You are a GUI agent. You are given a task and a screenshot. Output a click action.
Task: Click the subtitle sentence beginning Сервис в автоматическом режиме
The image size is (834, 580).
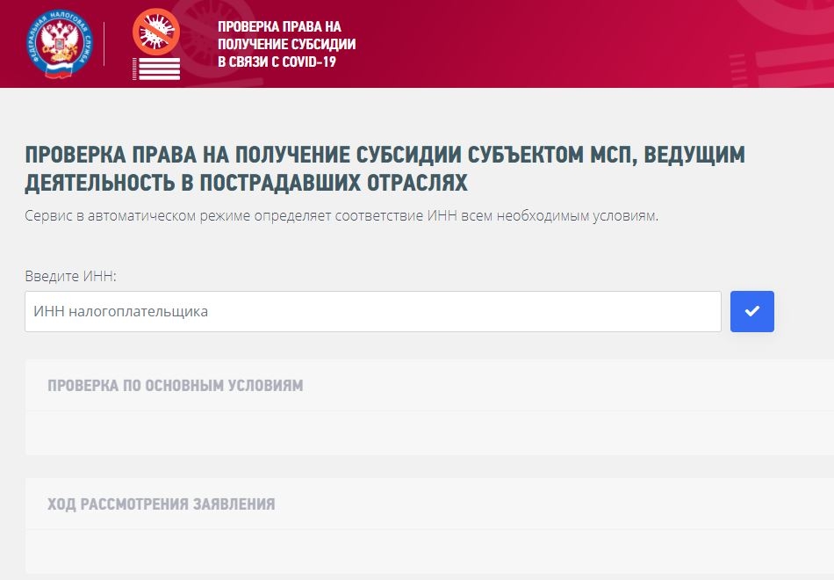342,216
